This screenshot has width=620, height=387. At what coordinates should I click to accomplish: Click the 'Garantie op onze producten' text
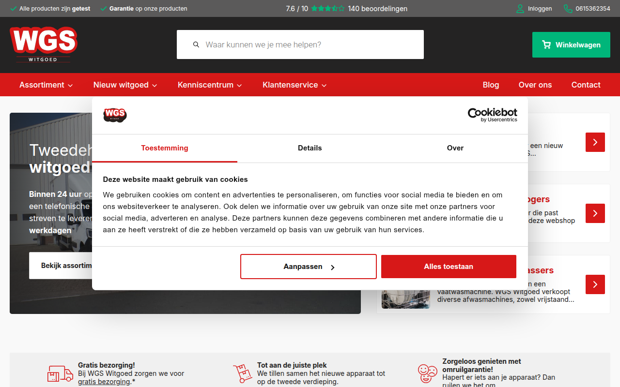(x=148, y=9)
